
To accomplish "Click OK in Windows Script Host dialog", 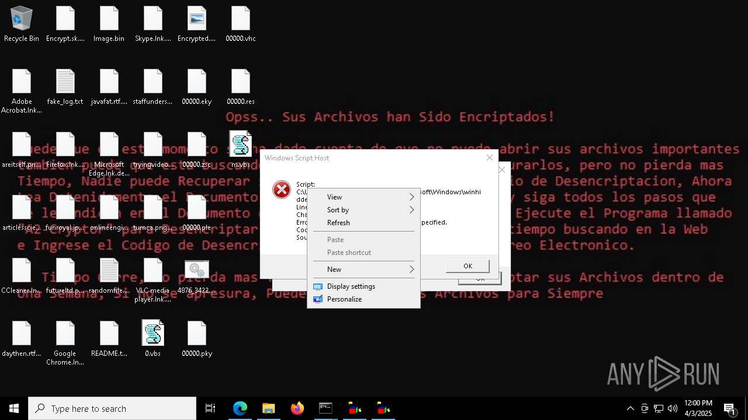I will (467, 266).
